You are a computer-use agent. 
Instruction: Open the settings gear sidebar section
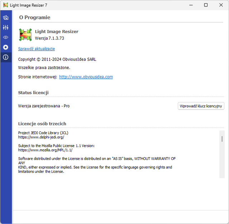pyautogui.click(x=6, y=47)
